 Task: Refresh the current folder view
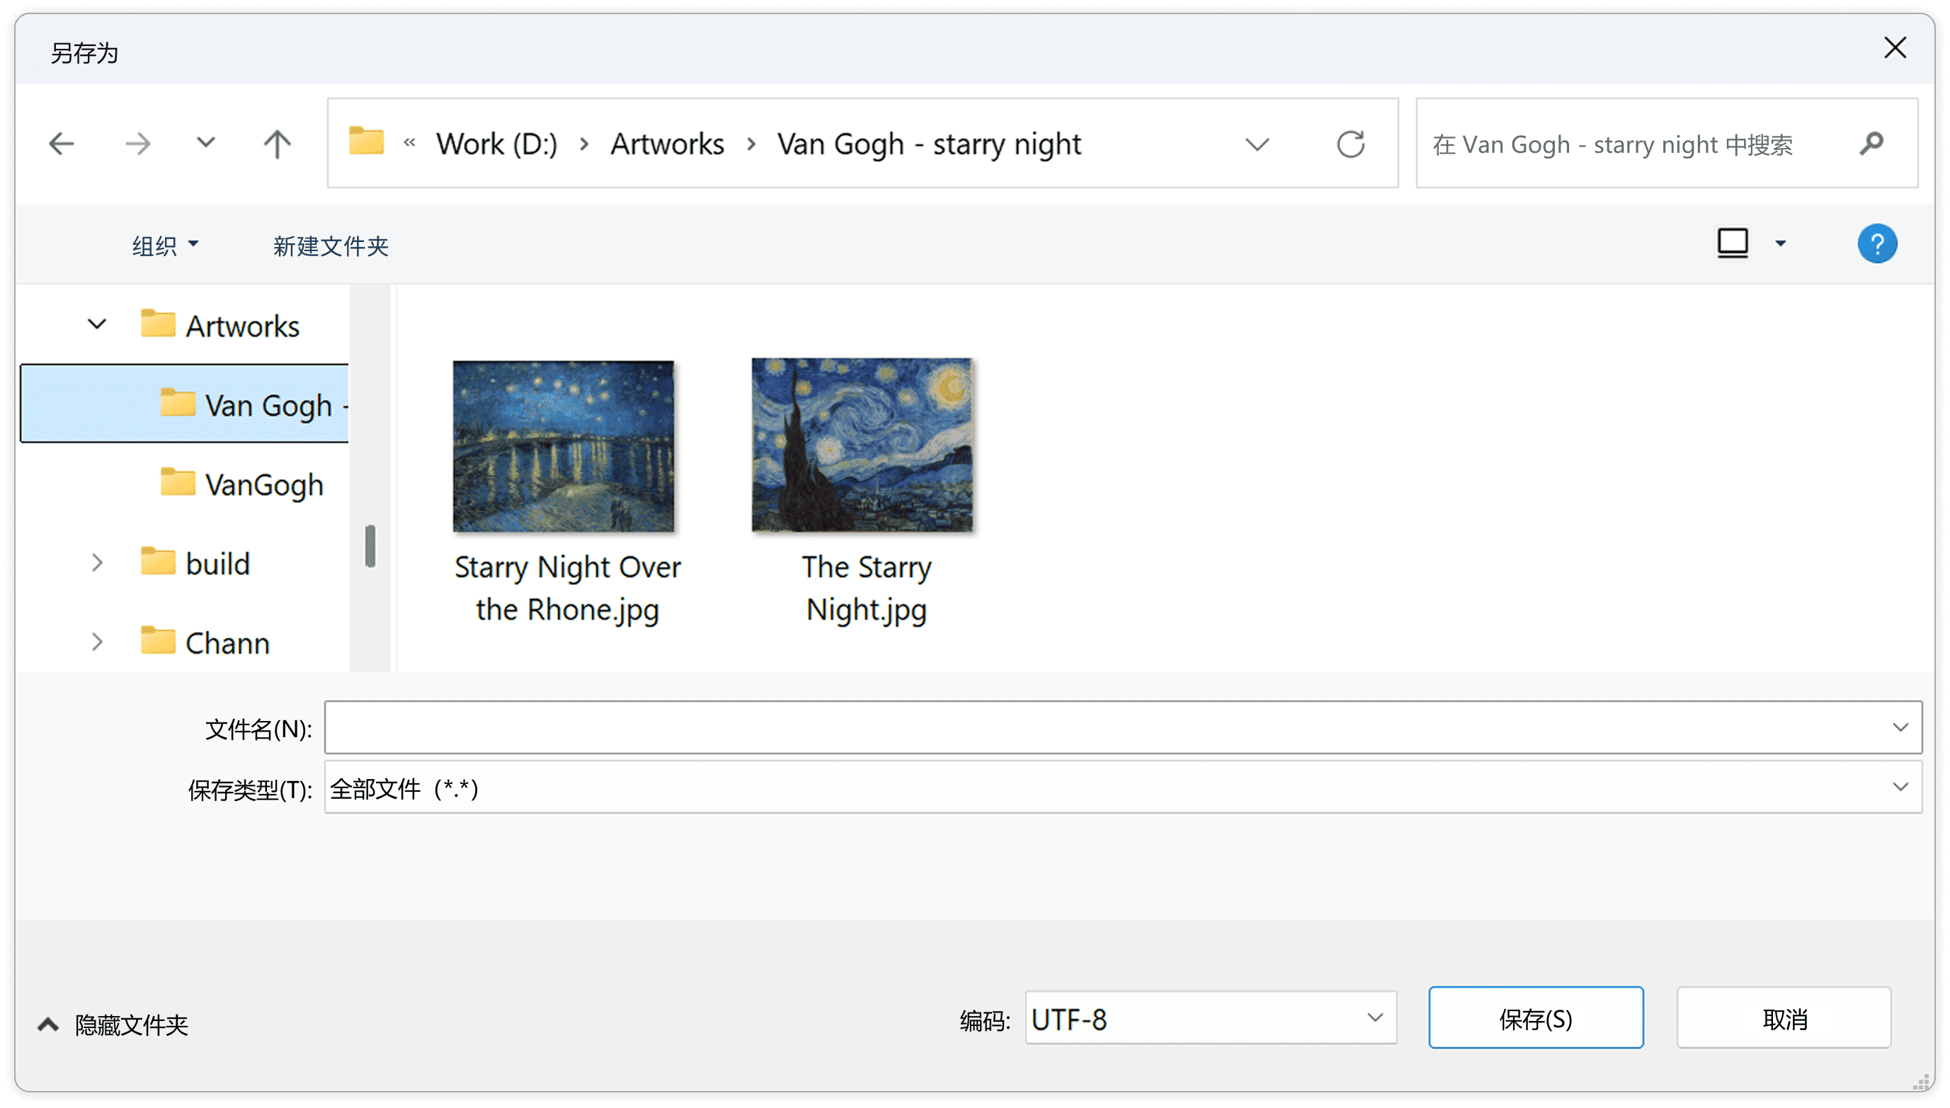(1351, 144)
